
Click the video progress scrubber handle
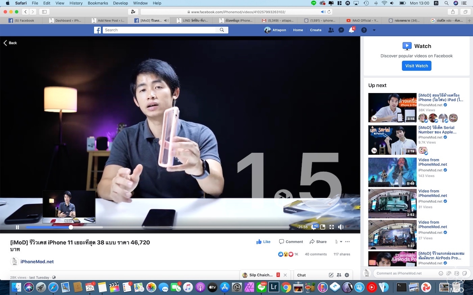coord(71,227)
